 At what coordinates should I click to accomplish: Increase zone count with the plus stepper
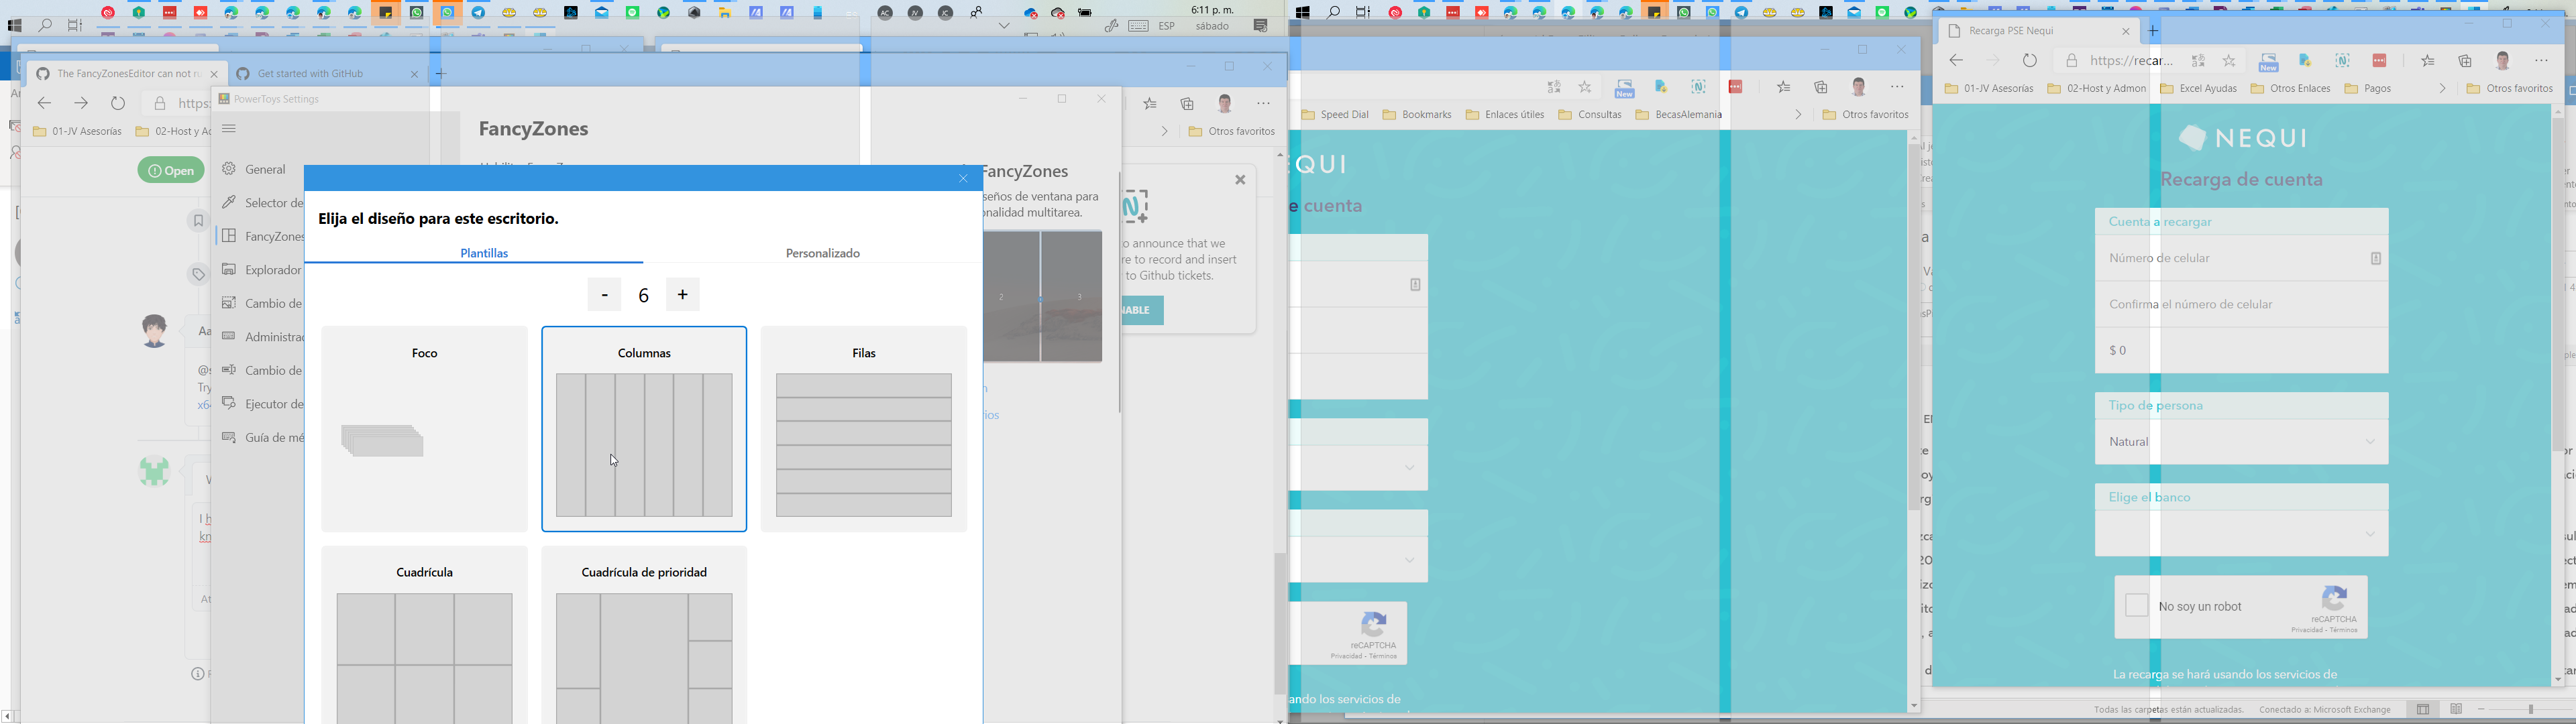coord(683,294)
